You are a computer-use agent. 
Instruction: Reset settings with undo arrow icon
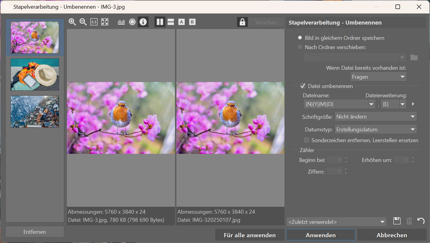(x=421, y=221)
